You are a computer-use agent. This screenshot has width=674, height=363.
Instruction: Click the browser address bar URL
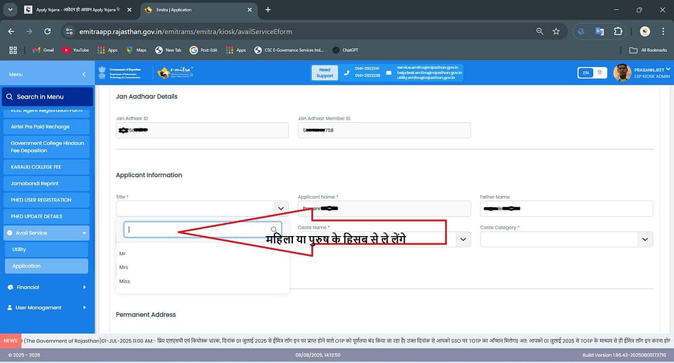(x=185, y=32)
